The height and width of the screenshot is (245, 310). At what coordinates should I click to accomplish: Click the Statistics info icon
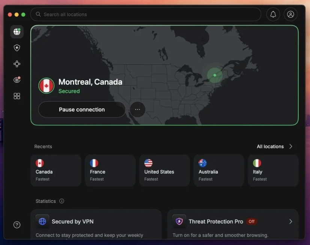62,201
